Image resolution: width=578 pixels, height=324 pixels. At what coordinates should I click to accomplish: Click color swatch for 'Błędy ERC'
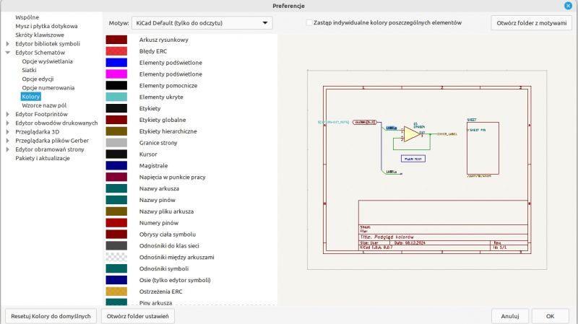coord(116,51)
